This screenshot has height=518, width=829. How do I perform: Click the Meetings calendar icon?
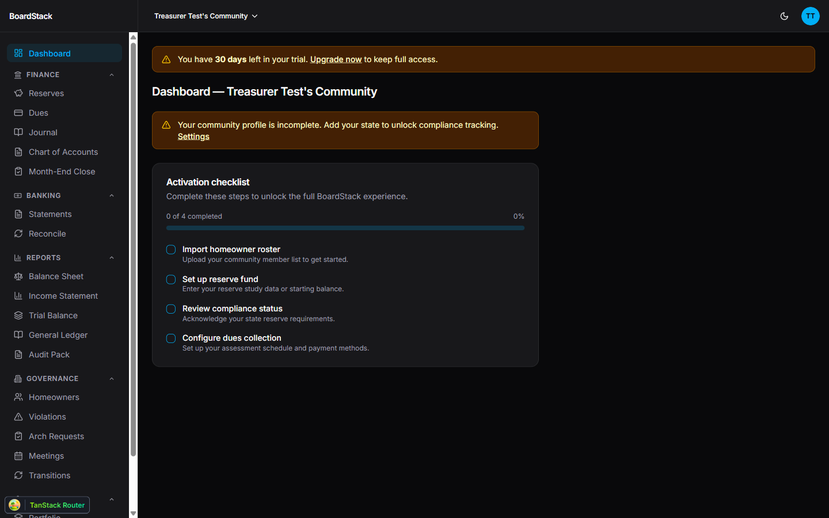click(18, 456)
